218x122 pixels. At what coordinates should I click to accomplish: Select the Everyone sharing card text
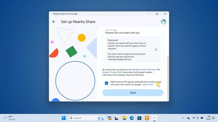click(x=133, y=50)
